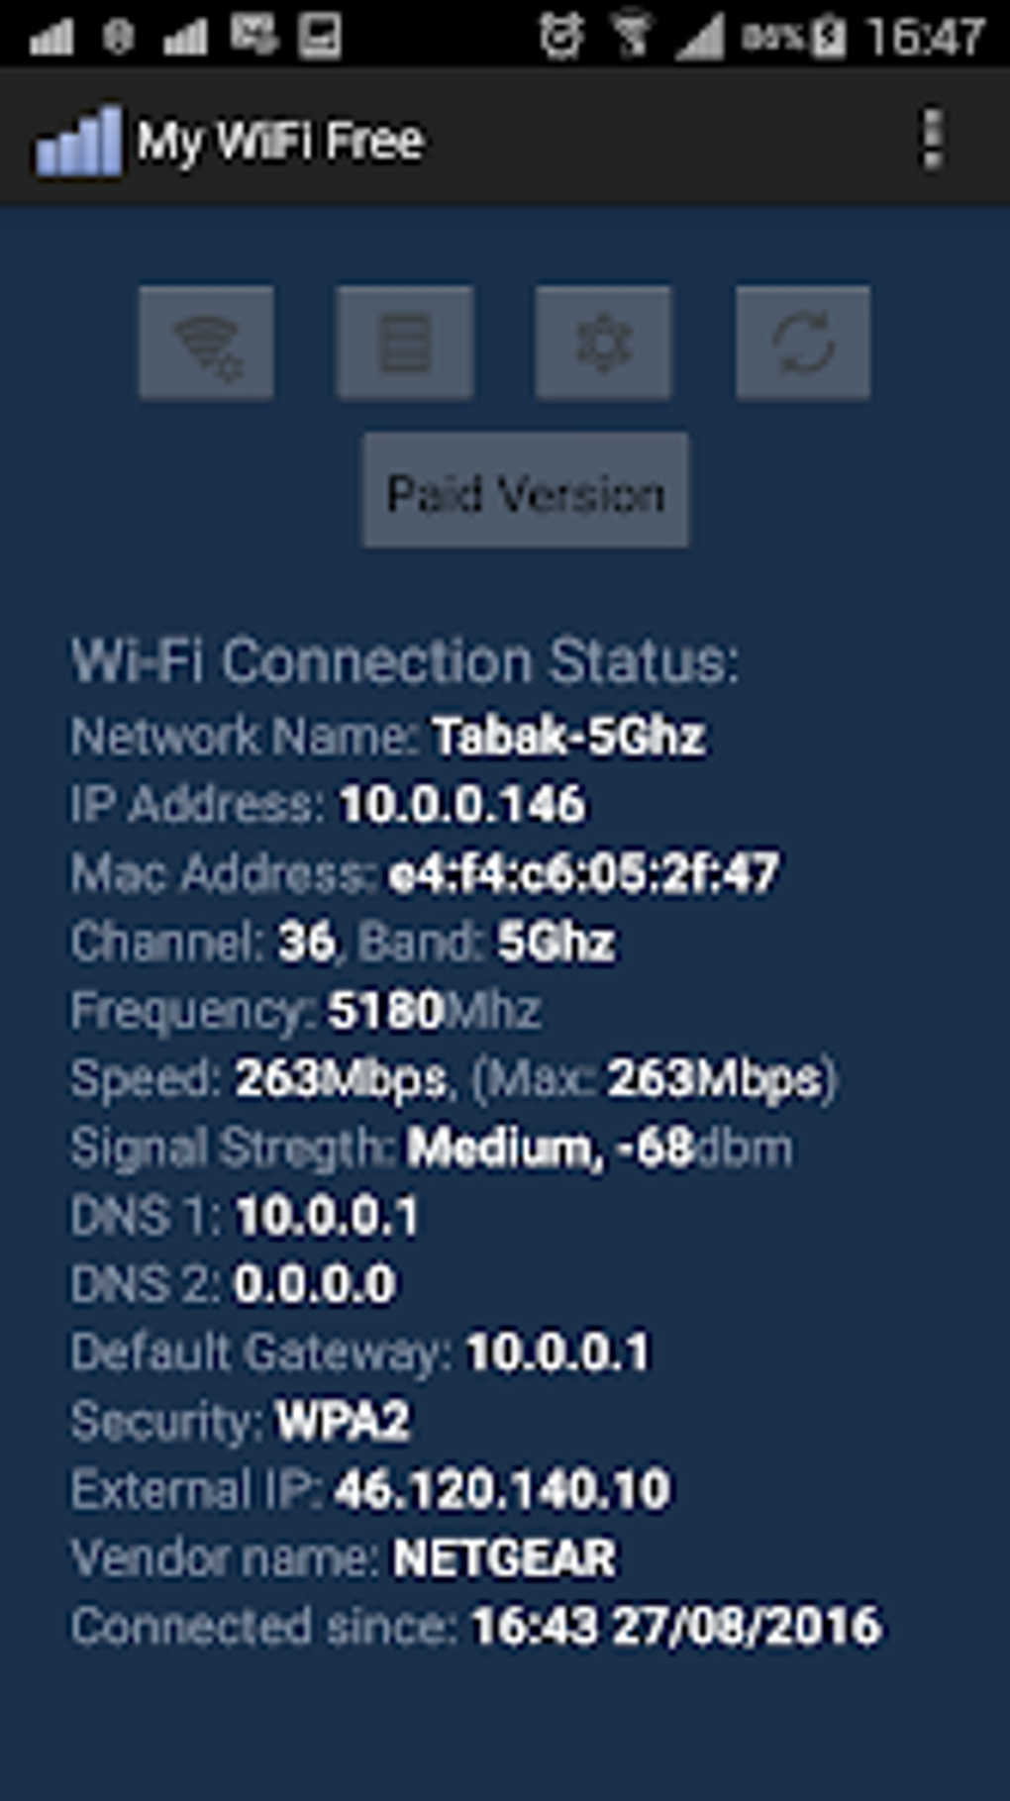1010x1801 pixels.
Task: Tap the My WiFi Free title
Action: coord(281,142)
